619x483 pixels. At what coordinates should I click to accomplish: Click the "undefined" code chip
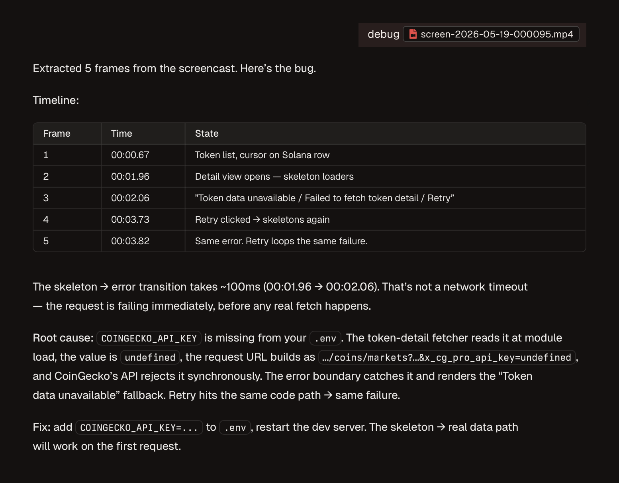tap(150, 357)
